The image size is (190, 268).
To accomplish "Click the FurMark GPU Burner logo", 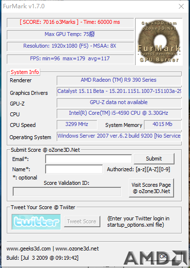I will (x=159, y=41).
